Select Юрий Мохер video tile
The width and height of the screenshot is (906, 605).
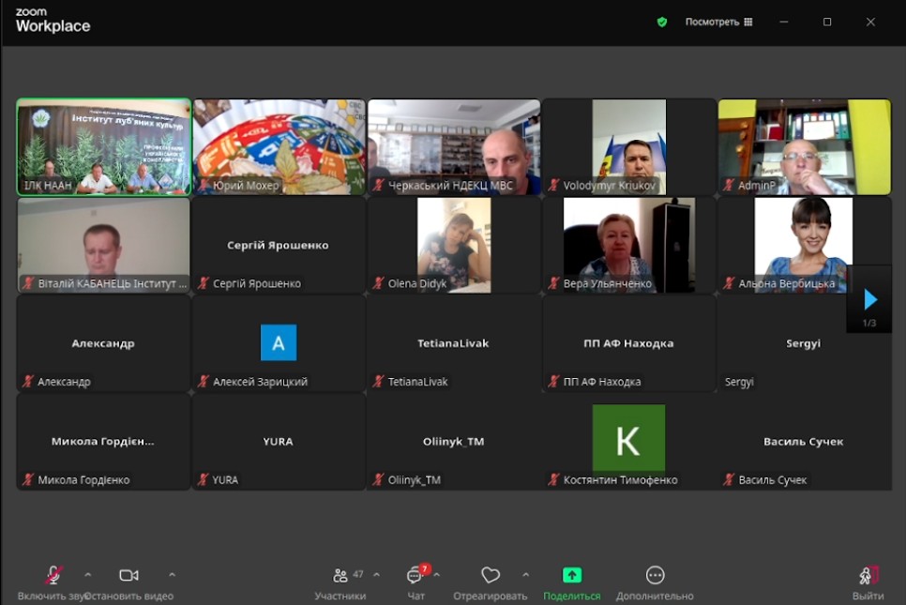279,146
